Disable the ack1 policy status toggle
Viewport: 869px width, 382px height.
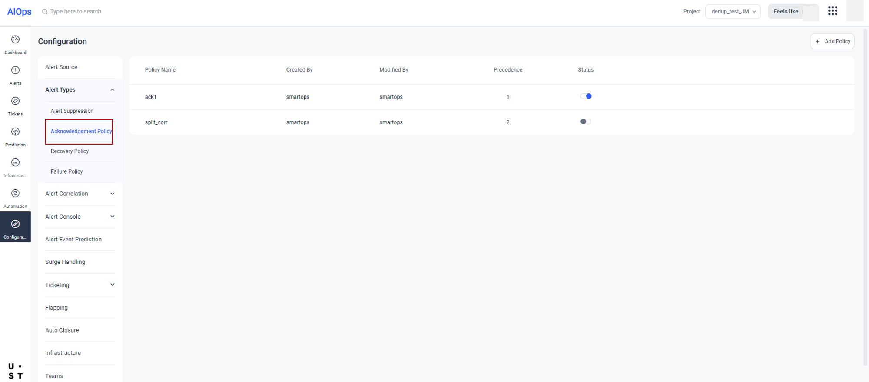pyautogui.click(x=586, y=96)
